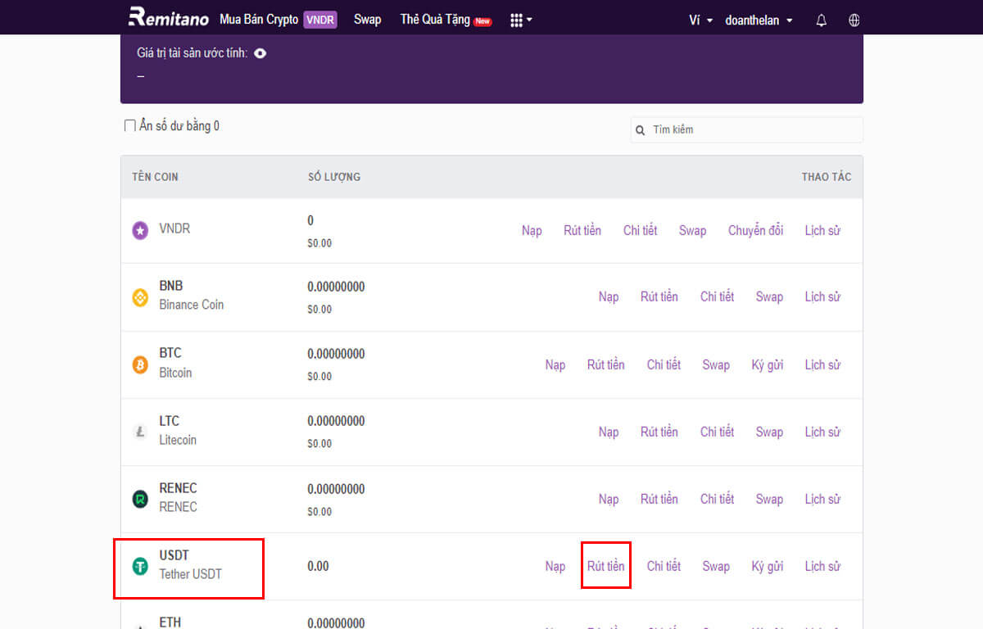Expand the doanthelan account menu
983x629 pixels.
(x=759, y=20)
